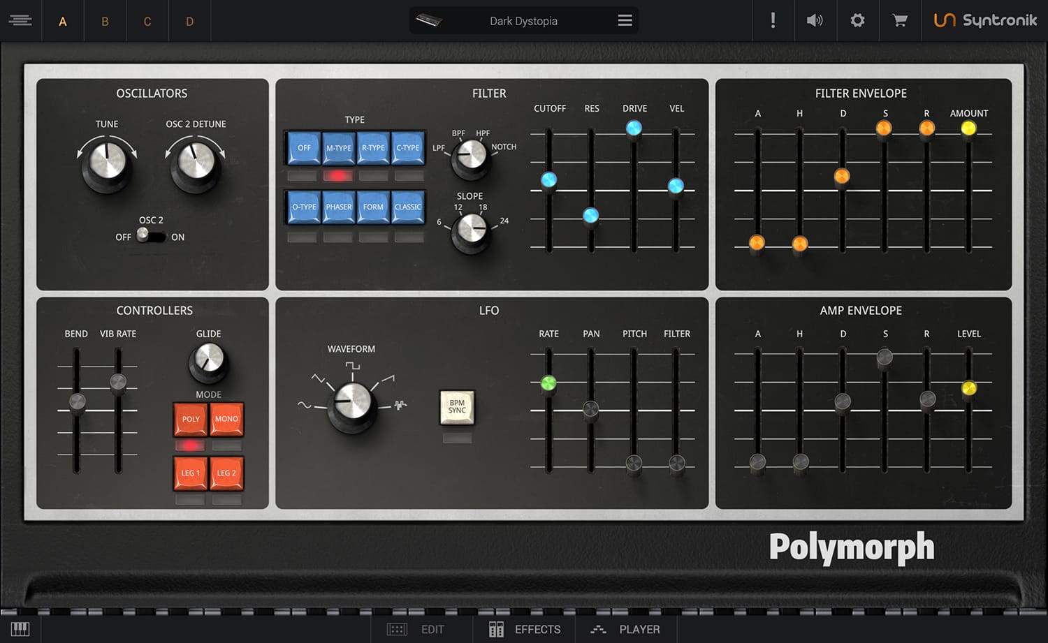Image resolution: width=1048 pixels, height=643 pixels.
Task: Show the keyboard via piano keys icon
Action: [x=20, y=629]
